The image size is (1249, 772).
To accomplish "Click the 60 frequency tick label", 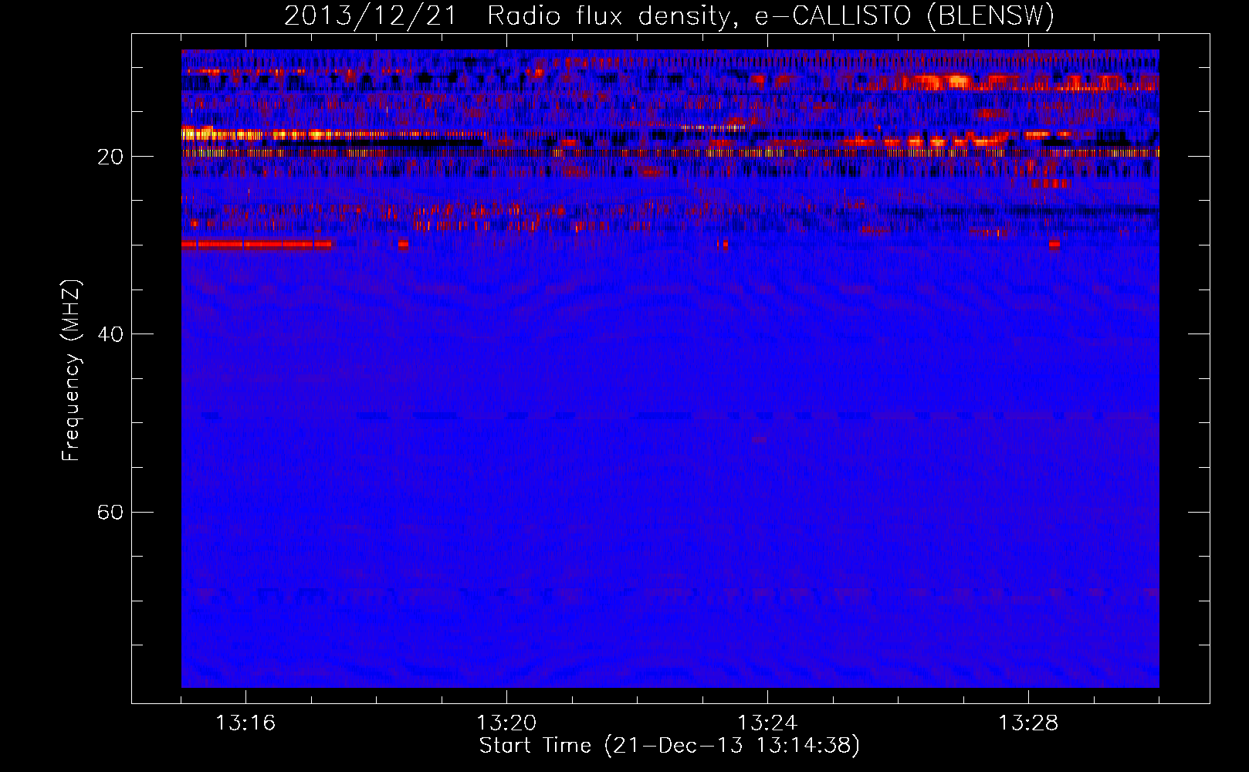I will point(110,512).
